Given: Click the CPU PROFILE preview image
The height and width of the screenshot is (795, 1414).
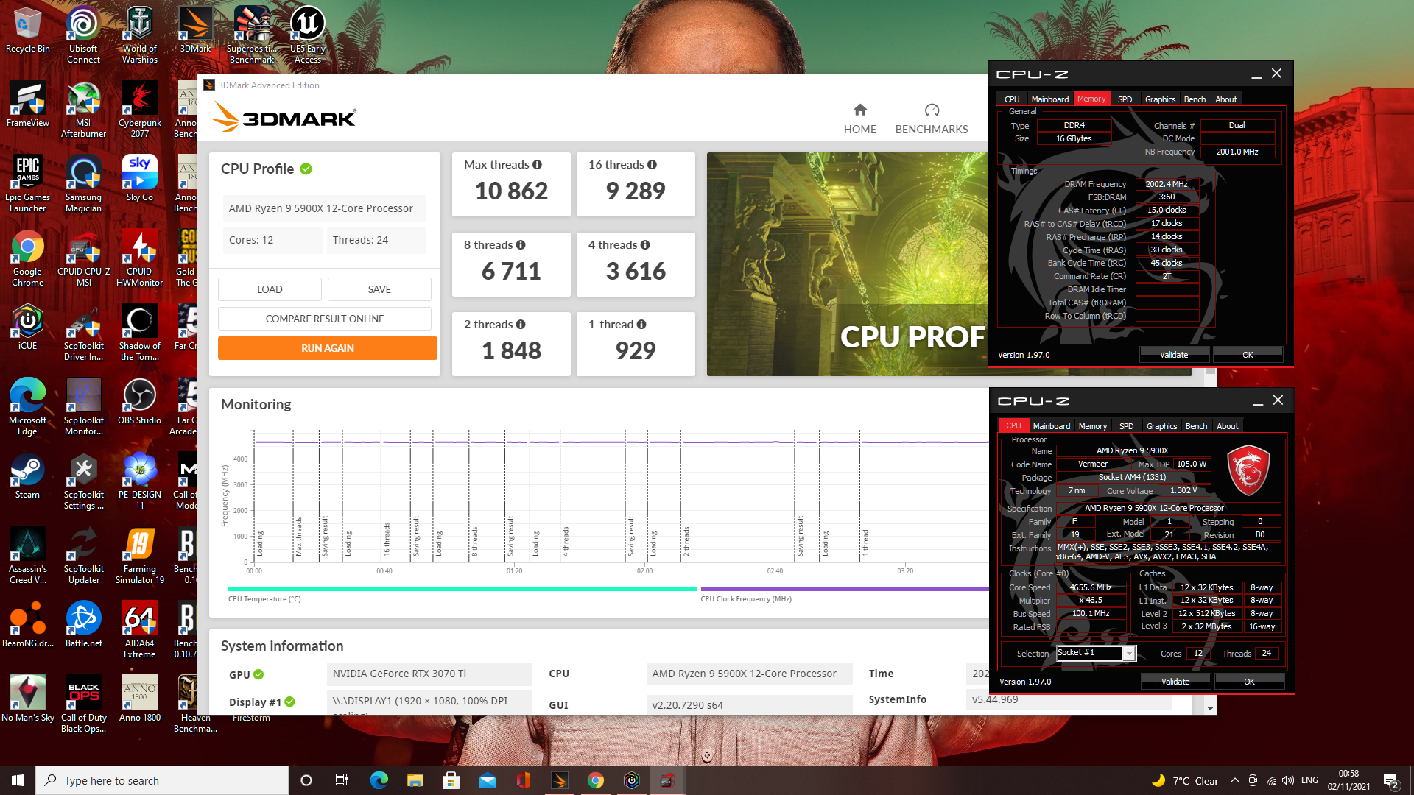Looking at the screenshot, I should pyautogui.click(x=847, y=264).
